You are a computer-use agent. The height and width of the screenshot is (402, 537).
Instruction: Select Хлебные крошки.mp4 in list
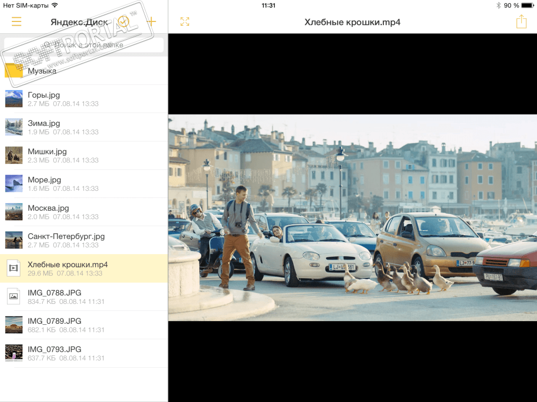click(x=84, y=269)
